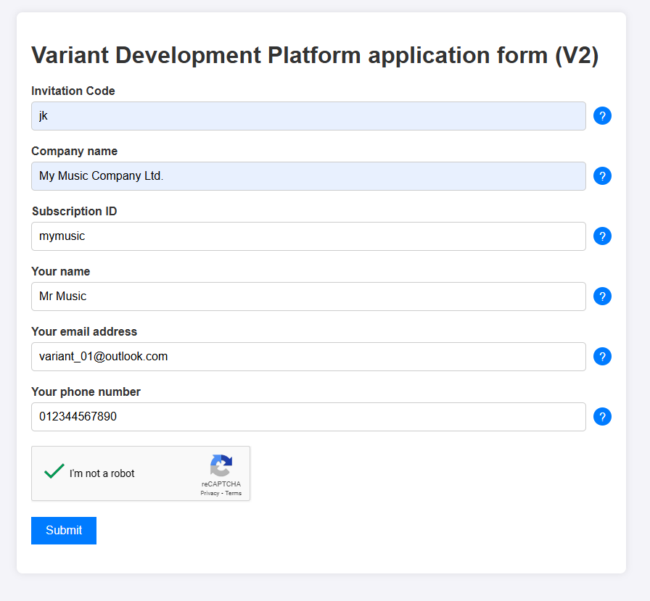650x601 pixels.
Task: Click the help icon beside Your phone number
Action: click(602, 417)
